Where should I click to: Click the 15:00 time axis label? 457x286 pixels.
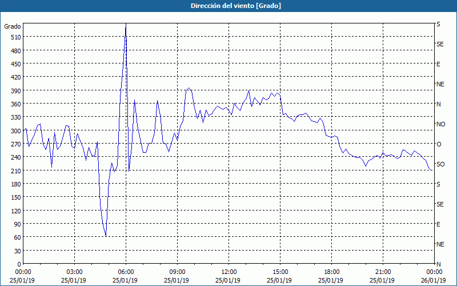coord(280,272)
